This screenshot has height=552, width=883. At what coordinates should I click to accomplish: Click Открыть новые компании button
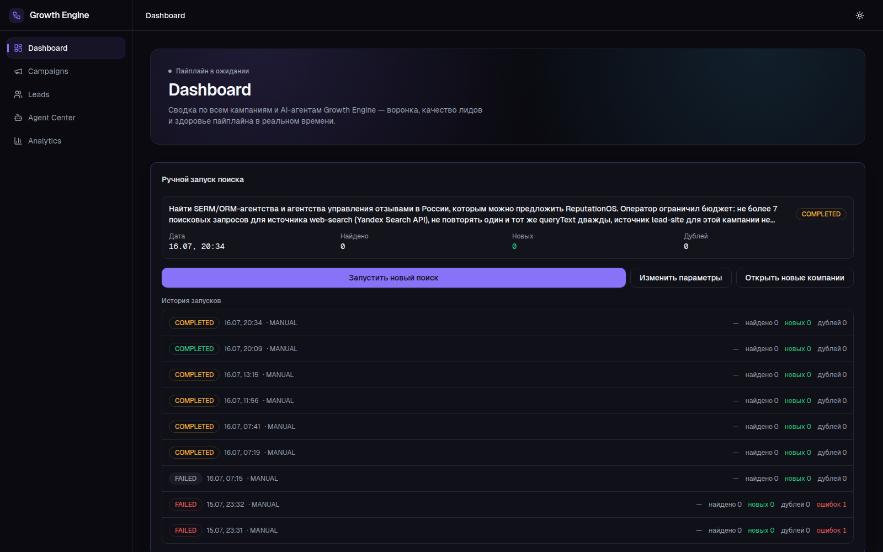795,278
